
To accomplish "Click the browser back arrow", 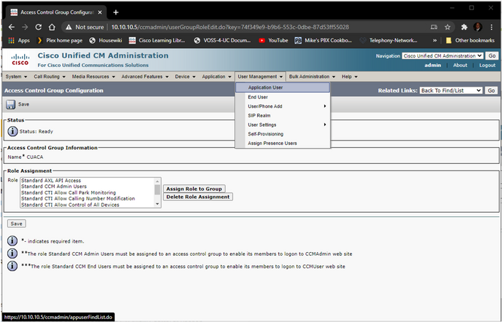I will [x=12, y=27].
